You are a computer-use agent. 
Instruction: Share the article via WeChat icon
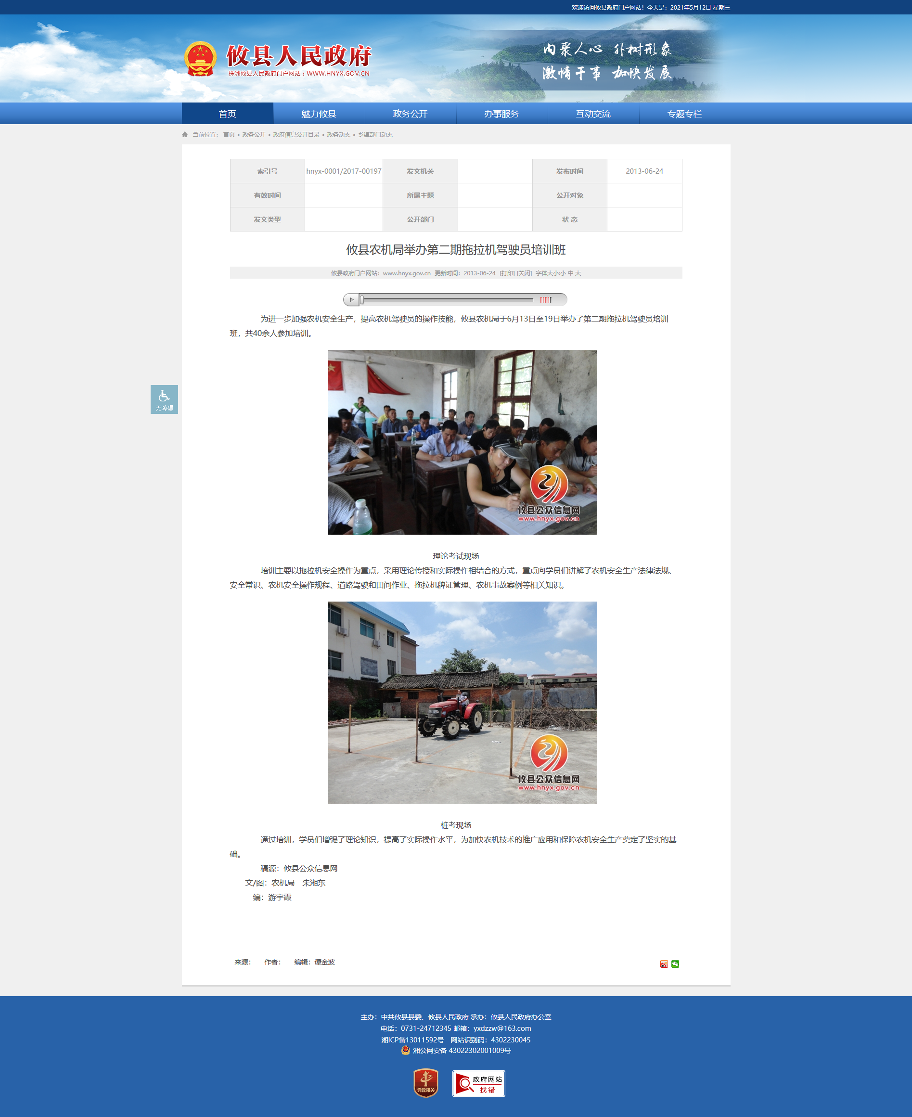(675, 963)
